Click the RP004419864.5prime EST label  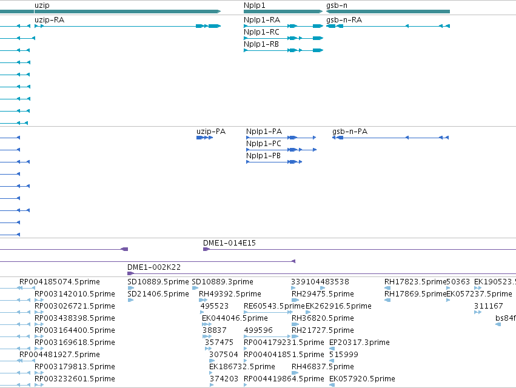coord(284,379)
